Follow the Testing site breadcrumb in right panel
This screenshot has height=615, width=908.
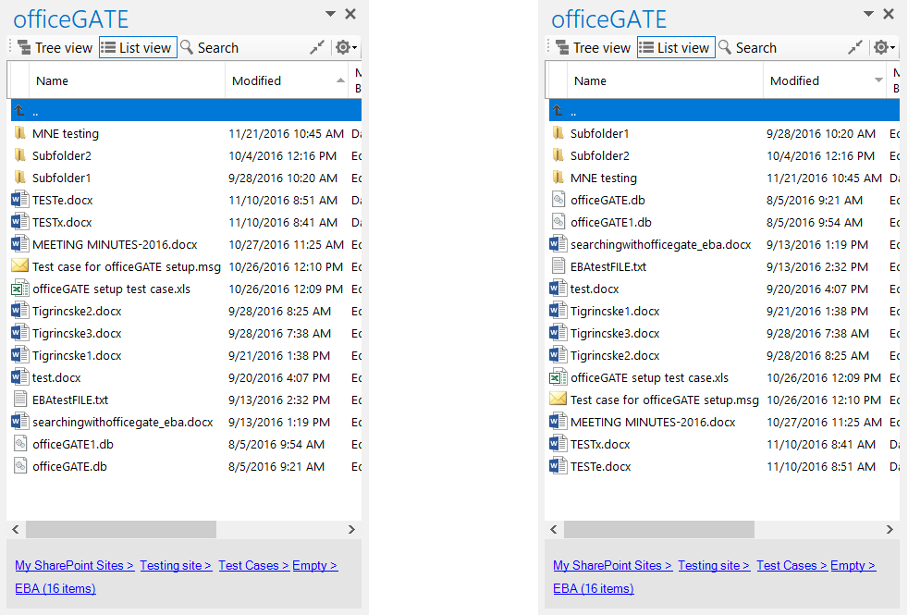(713, 566)
